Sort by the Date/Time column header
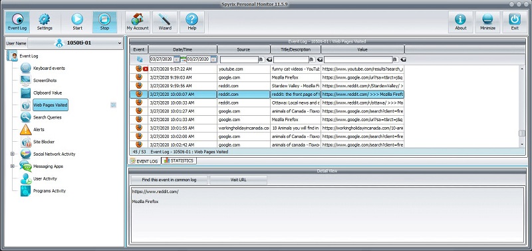The image size is (532, 251). (182, 49)
